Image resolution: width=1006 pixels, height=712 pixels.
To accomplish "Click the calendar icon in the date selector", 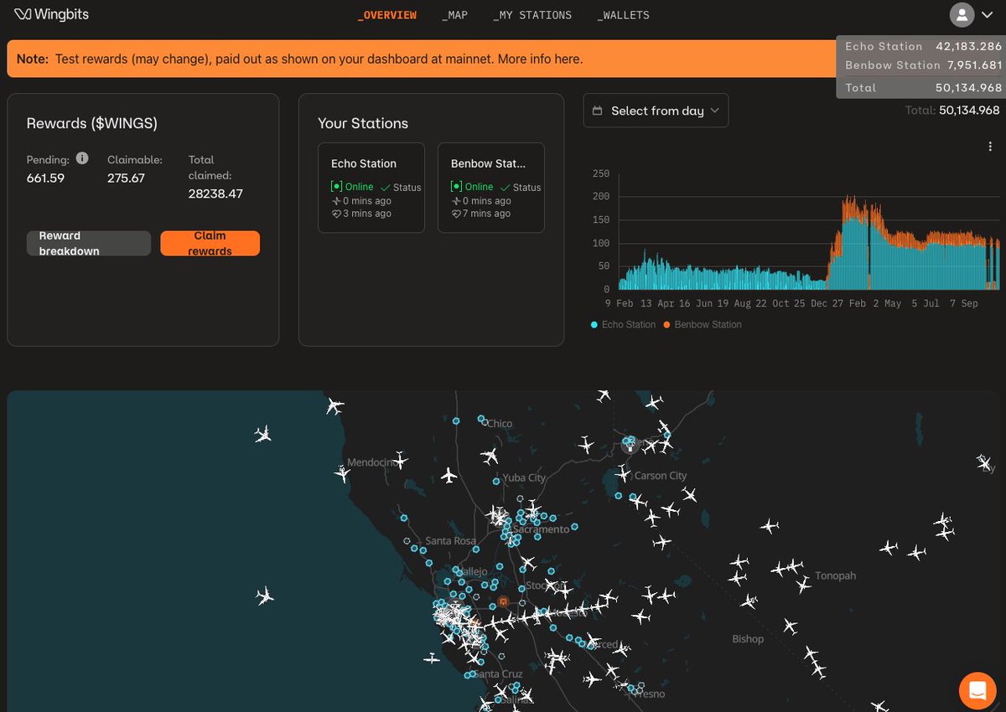I will click(x=598, y=111).
